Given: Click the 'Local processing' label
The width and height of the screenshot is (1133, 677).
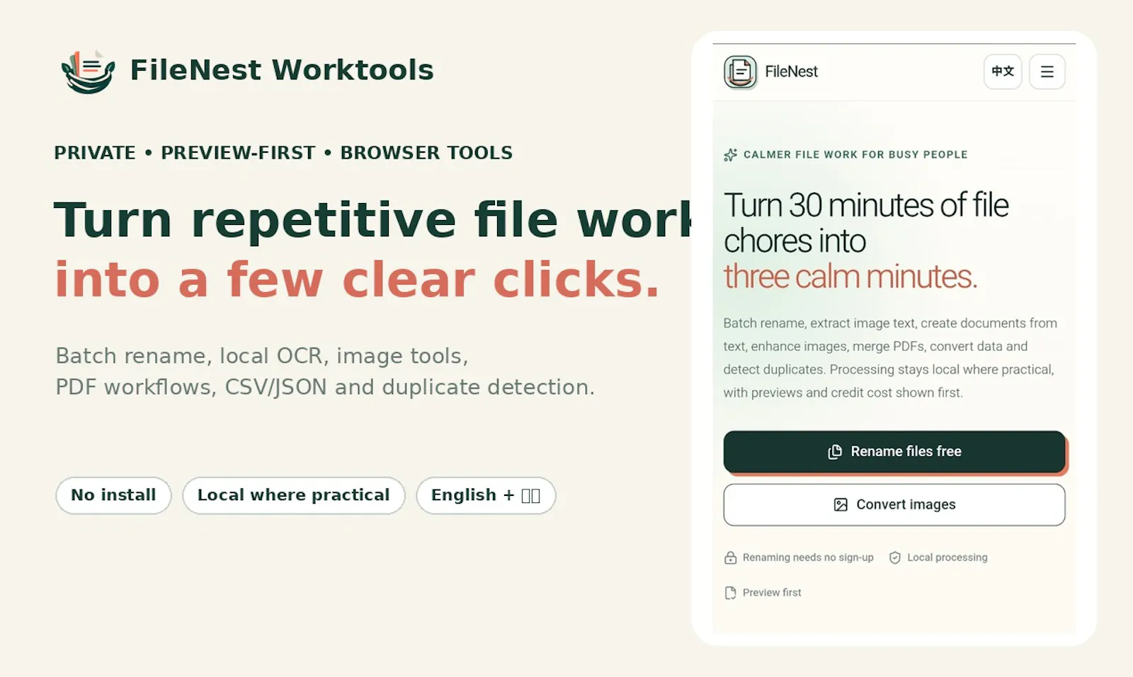Looking at the screenshot, I should (947, 557).
